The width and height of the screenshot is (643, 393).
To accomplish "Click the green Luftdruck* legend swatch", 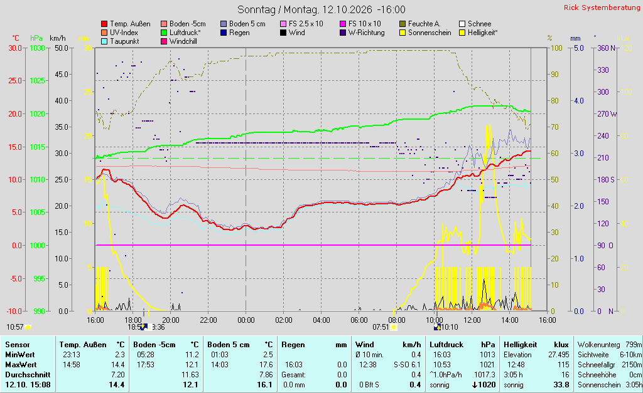I will coord(164,33).
